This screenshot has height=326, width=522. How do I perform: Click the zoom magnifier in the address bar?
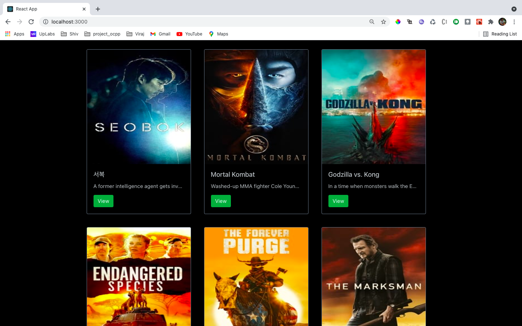(372, 22)
